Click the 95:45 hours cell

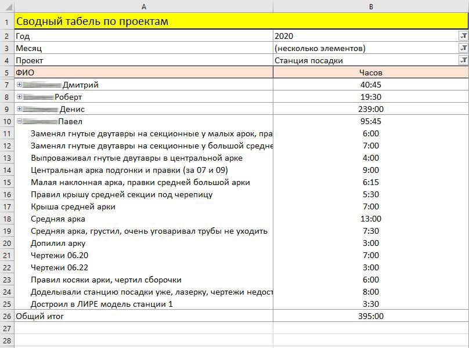coord(371,121)
